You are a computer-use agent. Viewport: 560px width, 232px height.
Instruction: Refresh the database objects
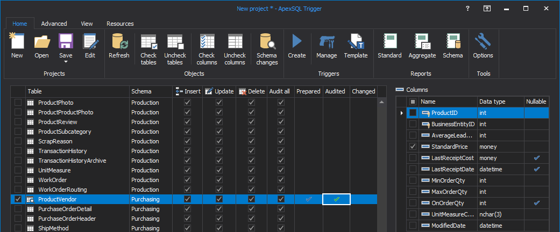click(x=119, y=46)
